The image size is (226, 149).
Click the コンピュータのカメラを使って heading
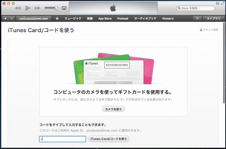click(112, 92)
